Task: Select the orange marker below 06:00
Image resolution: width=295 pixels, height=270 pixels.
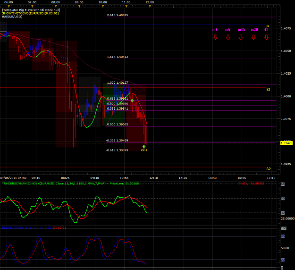Action: pyautogui.click(x=8, y=6)
